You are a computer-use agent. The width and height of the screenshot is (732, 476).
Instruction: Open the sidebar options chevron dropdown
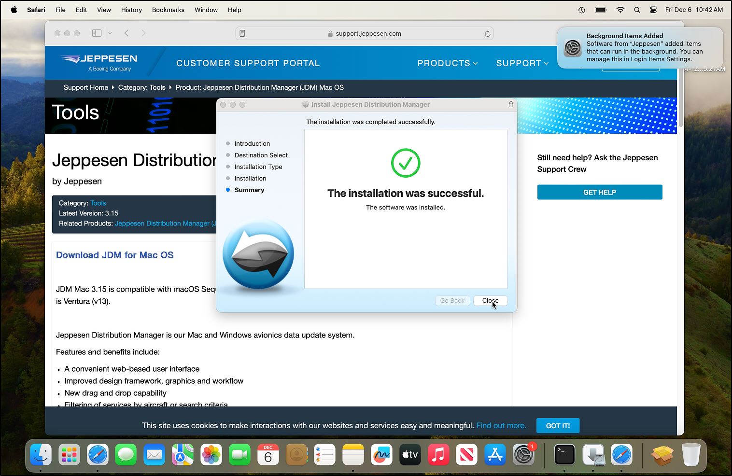[110, 33]
